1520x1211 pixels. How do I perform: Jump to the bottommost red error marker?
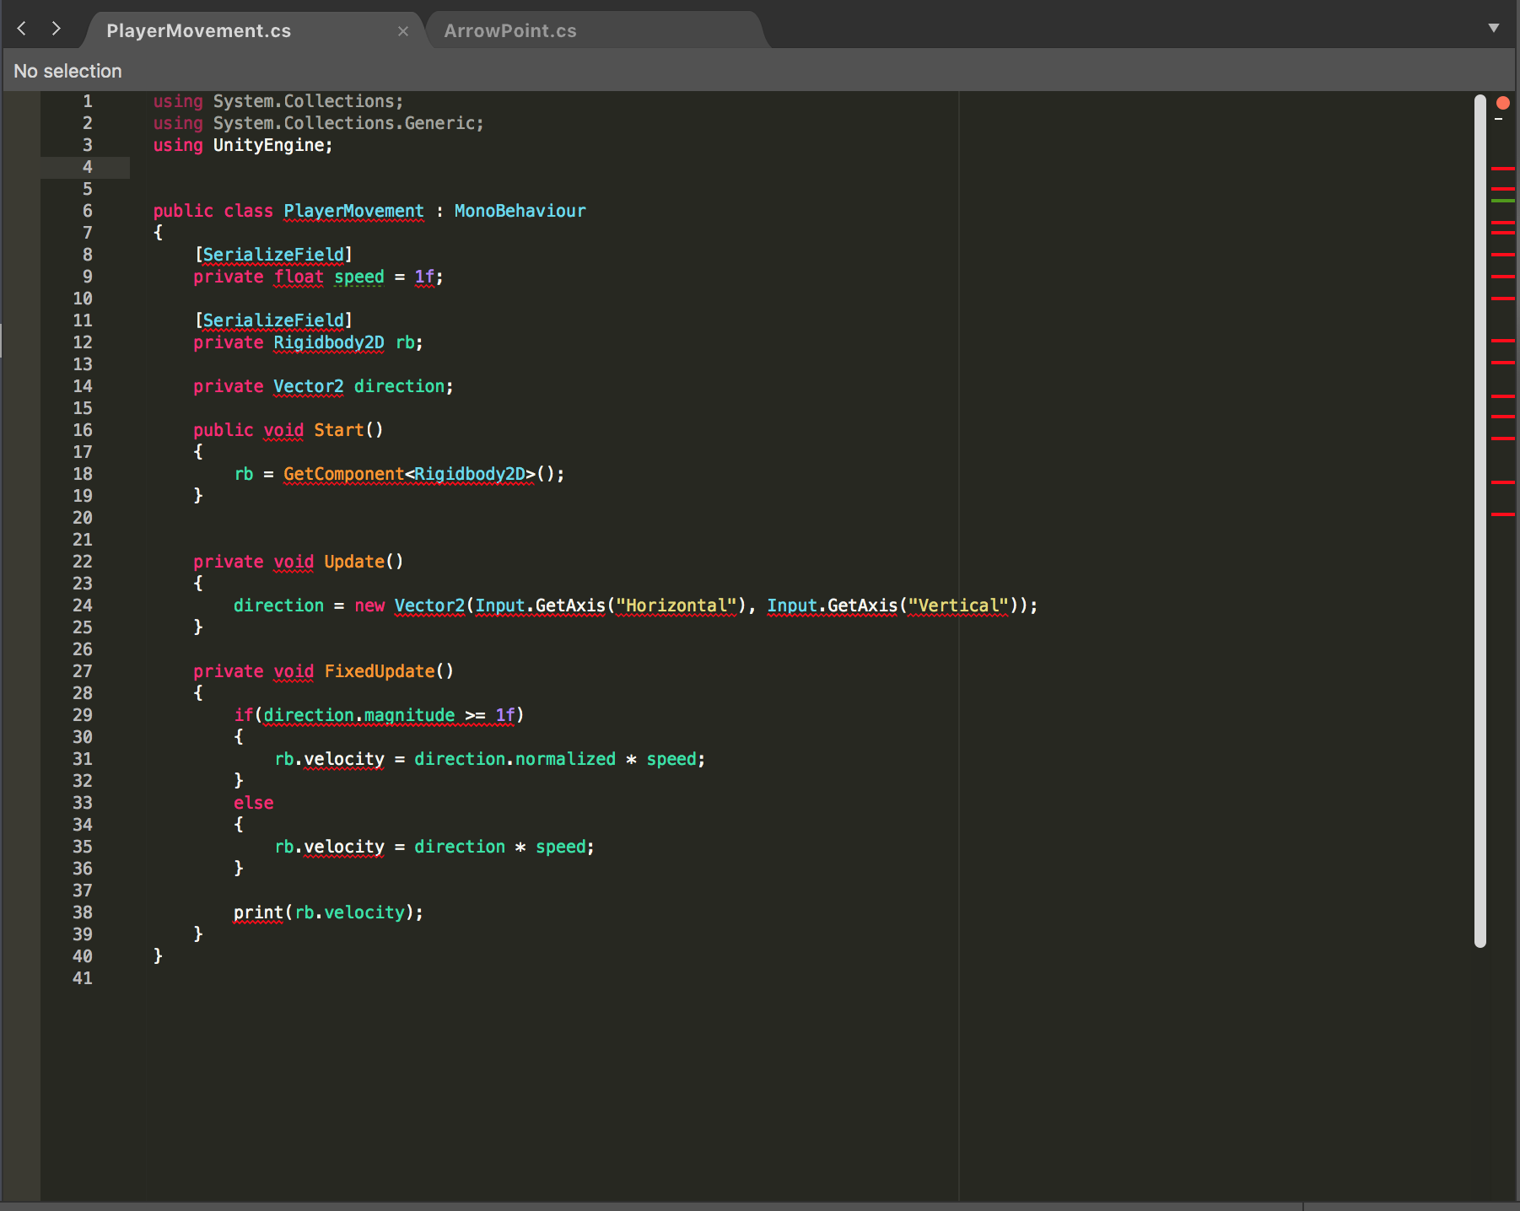click(1502, 514)
